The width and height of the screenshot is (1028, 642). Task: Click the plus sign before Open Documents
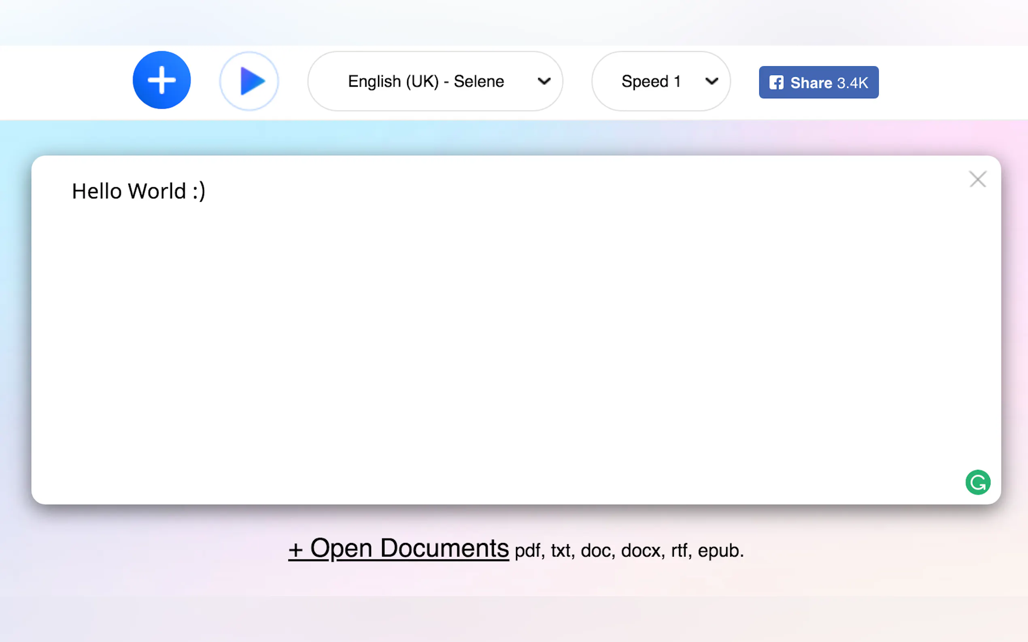coord(295,550)
